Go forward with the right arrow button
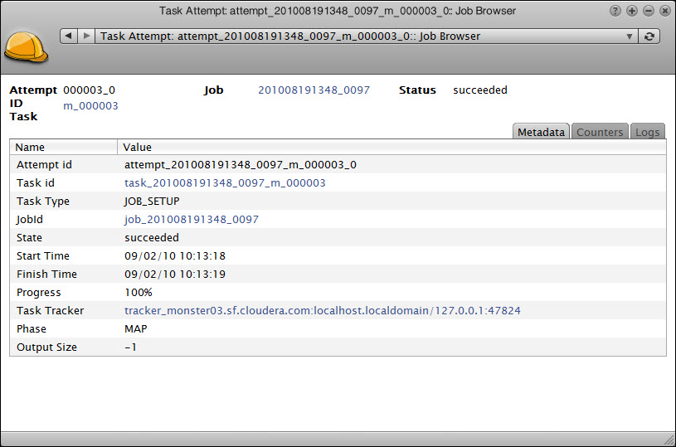676x447 pixels. pyautogui.click(x=86, y=36)
